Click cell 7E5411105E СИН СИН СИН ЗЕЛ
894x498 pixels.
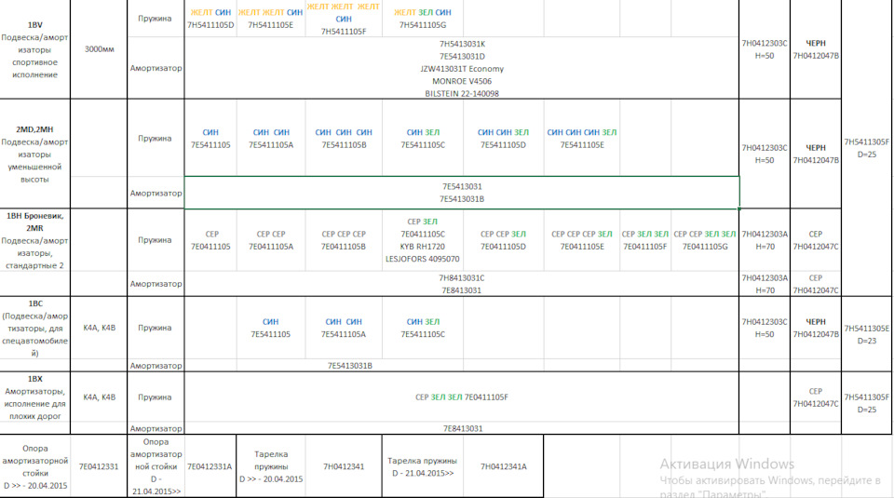tap(581, 139)
